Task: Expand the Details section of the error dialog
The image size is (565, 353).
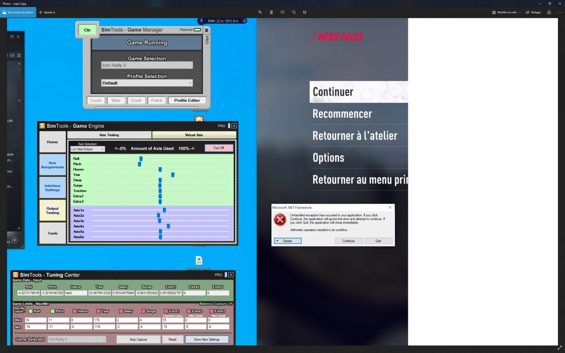Action: [288, 241]
